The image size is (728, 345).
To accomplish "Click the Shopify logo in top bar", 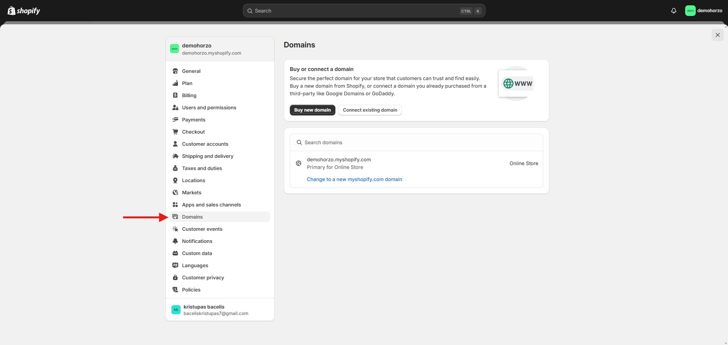I will tap(24, 11).
